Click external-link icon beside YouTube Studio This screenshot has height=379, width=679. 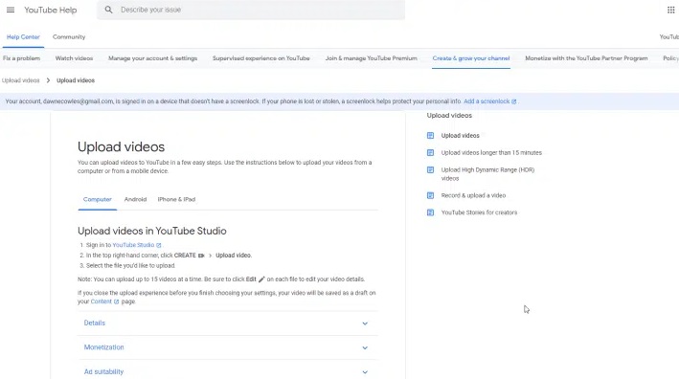158,245
